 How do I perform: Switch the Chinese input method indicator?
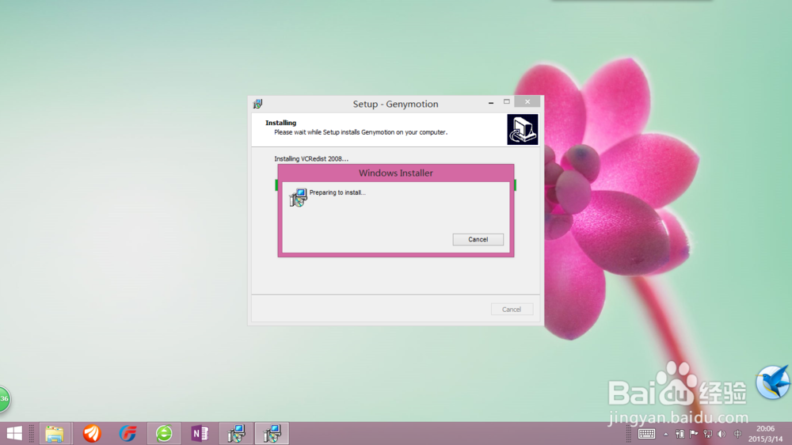(x=738, y=434)
